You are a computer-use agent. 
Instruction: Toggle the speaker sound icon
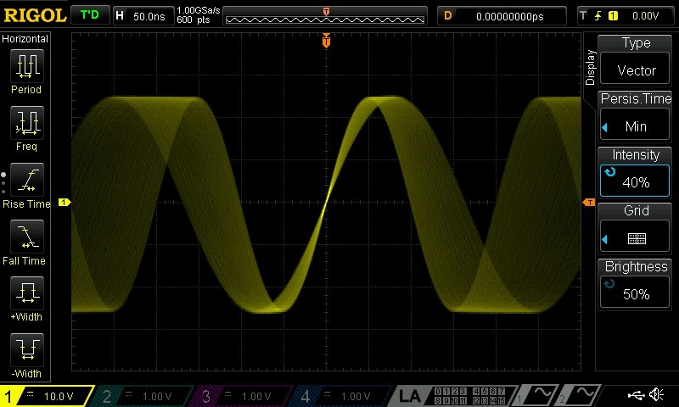tap(656, 395)
